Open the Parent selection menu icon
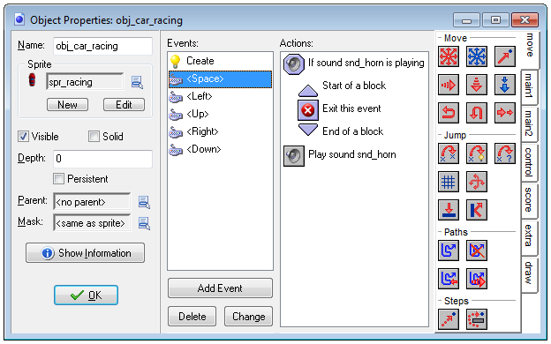 [144, 202]
